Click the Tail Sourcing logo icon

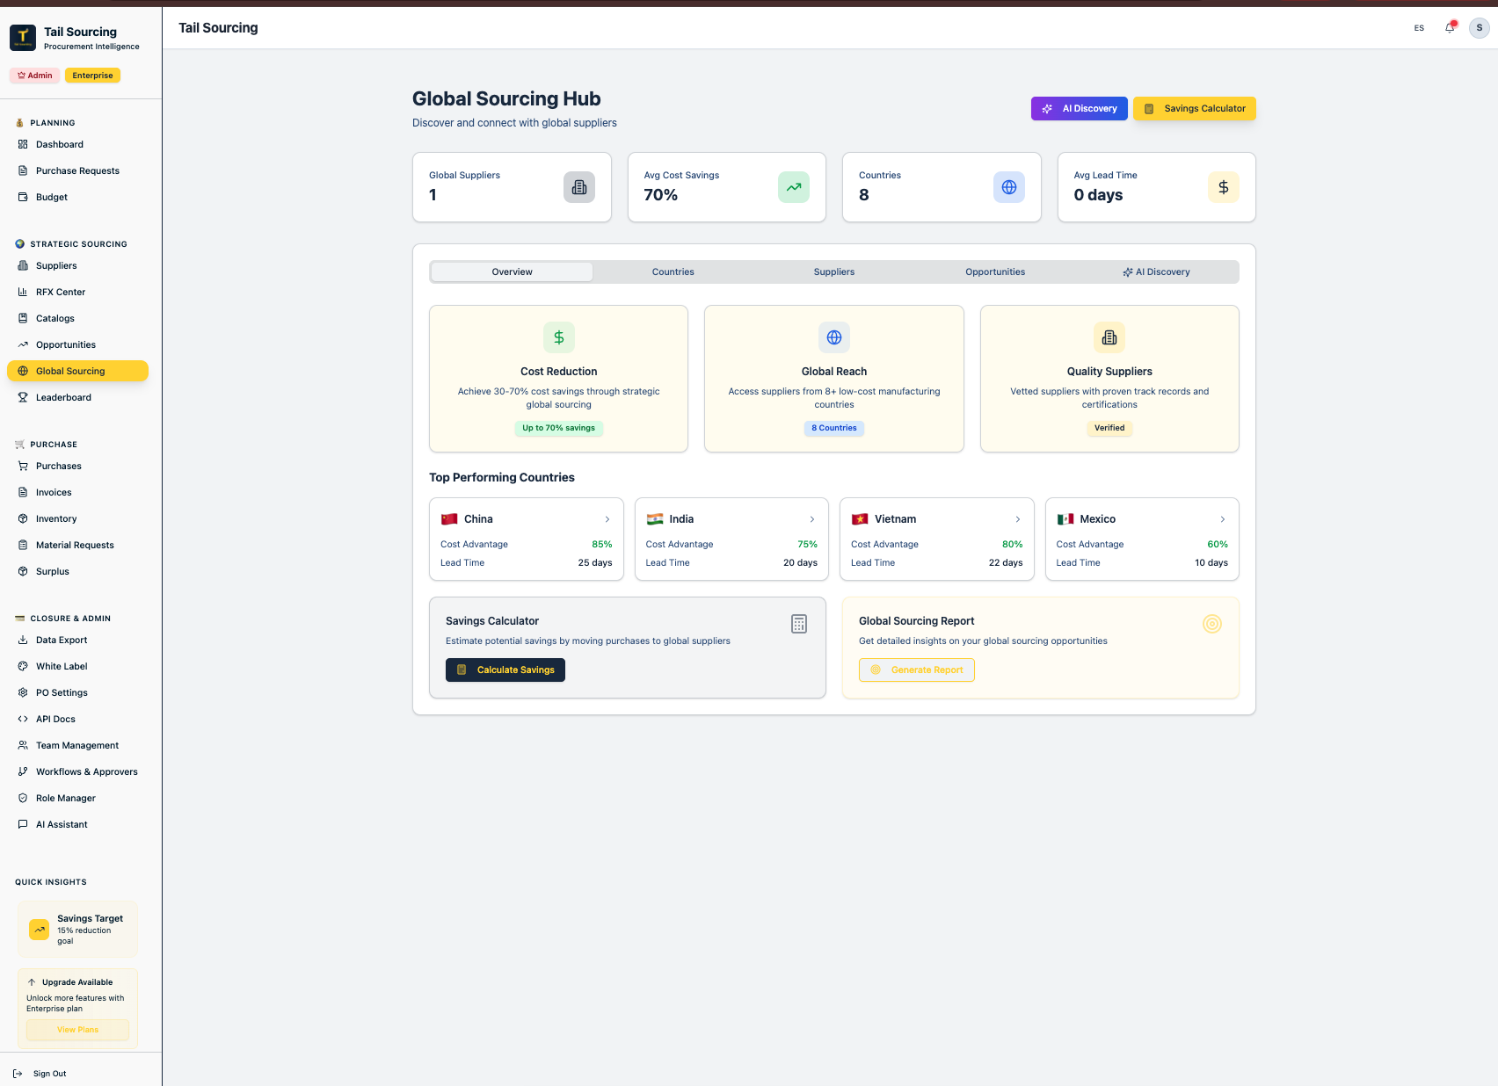pyautogui.click(x=23, y=38)
